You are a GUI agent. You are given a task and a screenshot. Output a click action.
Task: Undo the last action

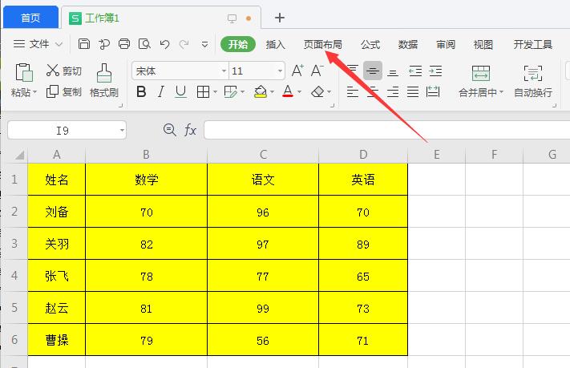[x=164, y=44]
